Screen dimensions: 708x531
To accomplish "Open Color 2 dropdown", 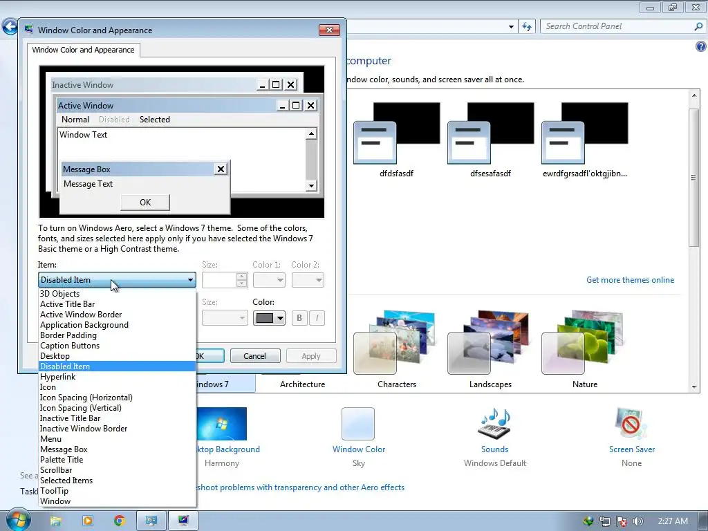I will (x=308, y=280).
